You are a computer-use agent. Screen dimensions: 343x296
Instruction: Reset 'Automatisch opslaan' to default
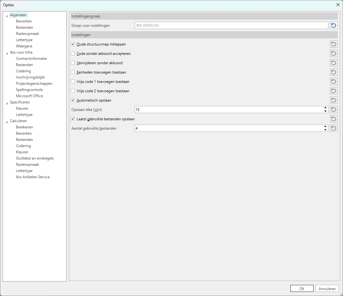pos(334,100)
